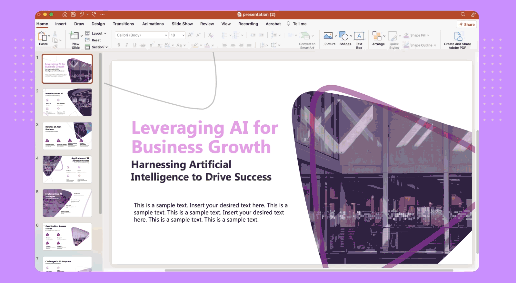Toggle Italic formatting
The width and height of the screenshot is (516, 283).
(x=127, y=45)
